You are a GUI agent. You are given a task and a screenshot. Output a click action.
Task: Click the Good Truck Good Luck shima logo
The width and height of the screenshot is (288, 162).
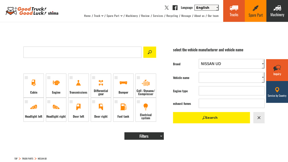(x=32, y=11)
